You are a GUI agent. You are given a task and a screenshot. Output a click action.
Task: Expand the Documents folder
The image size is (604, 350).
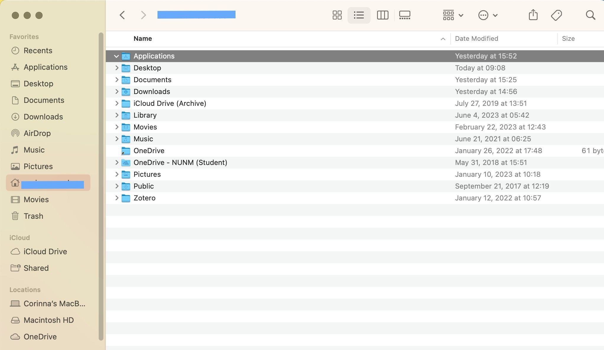pos(116,80)
